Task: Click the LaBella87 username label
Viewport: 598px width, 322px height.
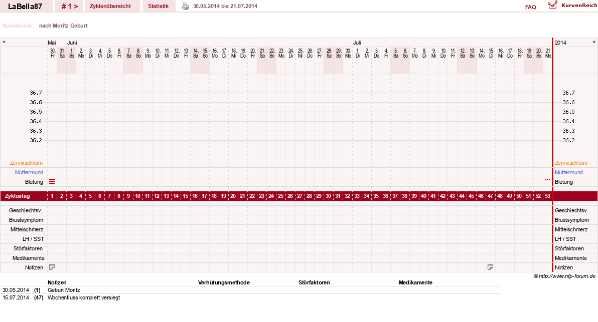Action: pyautogui.click(x=25, y=6)
